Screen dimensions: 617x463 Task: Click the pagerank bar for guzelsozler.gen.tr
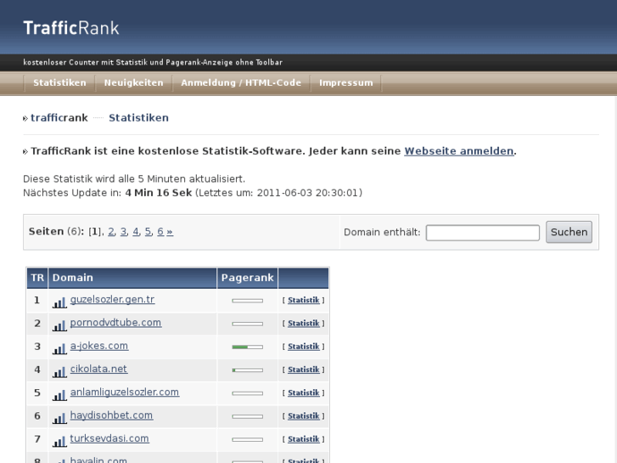[248, 301]
